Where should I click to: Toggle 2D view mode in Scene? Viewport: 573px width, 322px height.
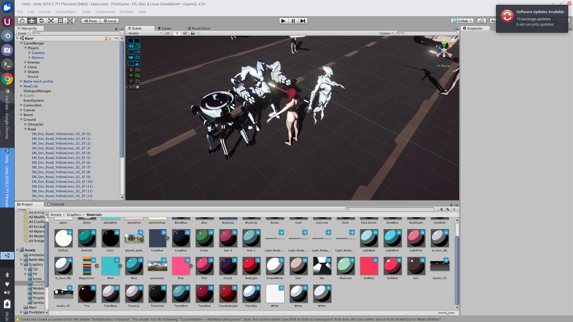coord(167,33)
